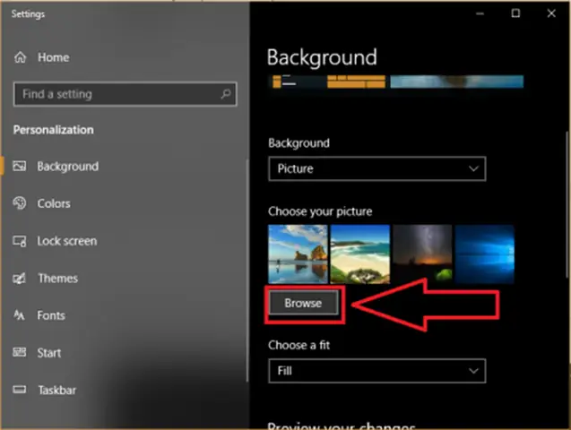Screen dimensions: 571x430
Task: Click the Colors palette icon
Action: click(x=20, y=203)
